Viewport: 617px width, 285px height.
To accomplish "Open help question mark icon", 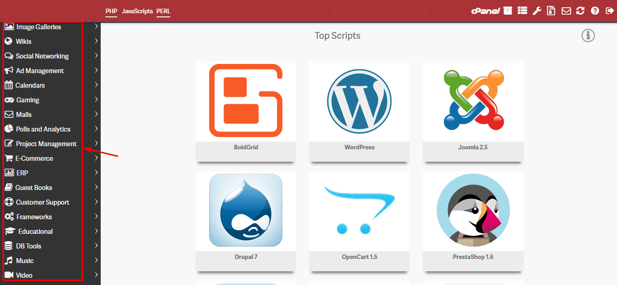I will [x=595, y=11].
